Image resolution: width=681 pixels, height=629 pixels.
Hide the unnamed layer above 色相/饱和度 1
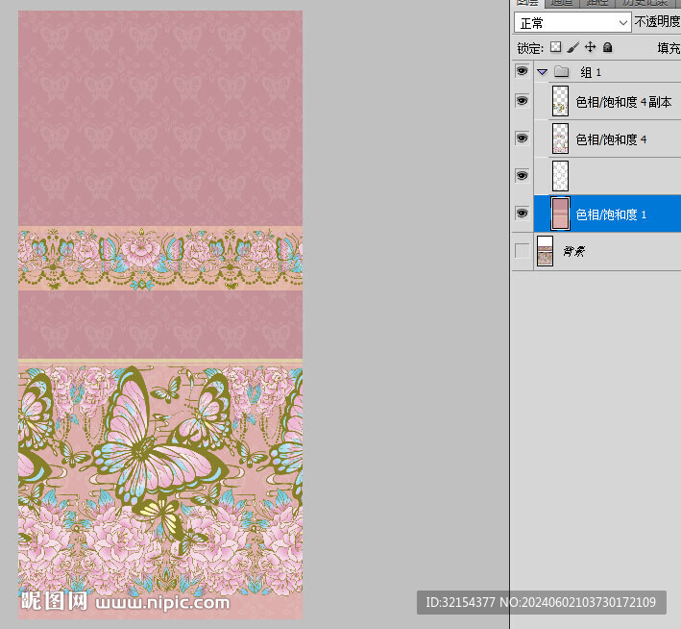point(522,176)
